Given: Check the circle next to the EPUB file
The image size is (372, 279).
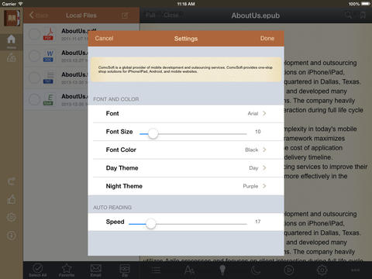Looking at the screenshot, I should (x=34, y=99).
